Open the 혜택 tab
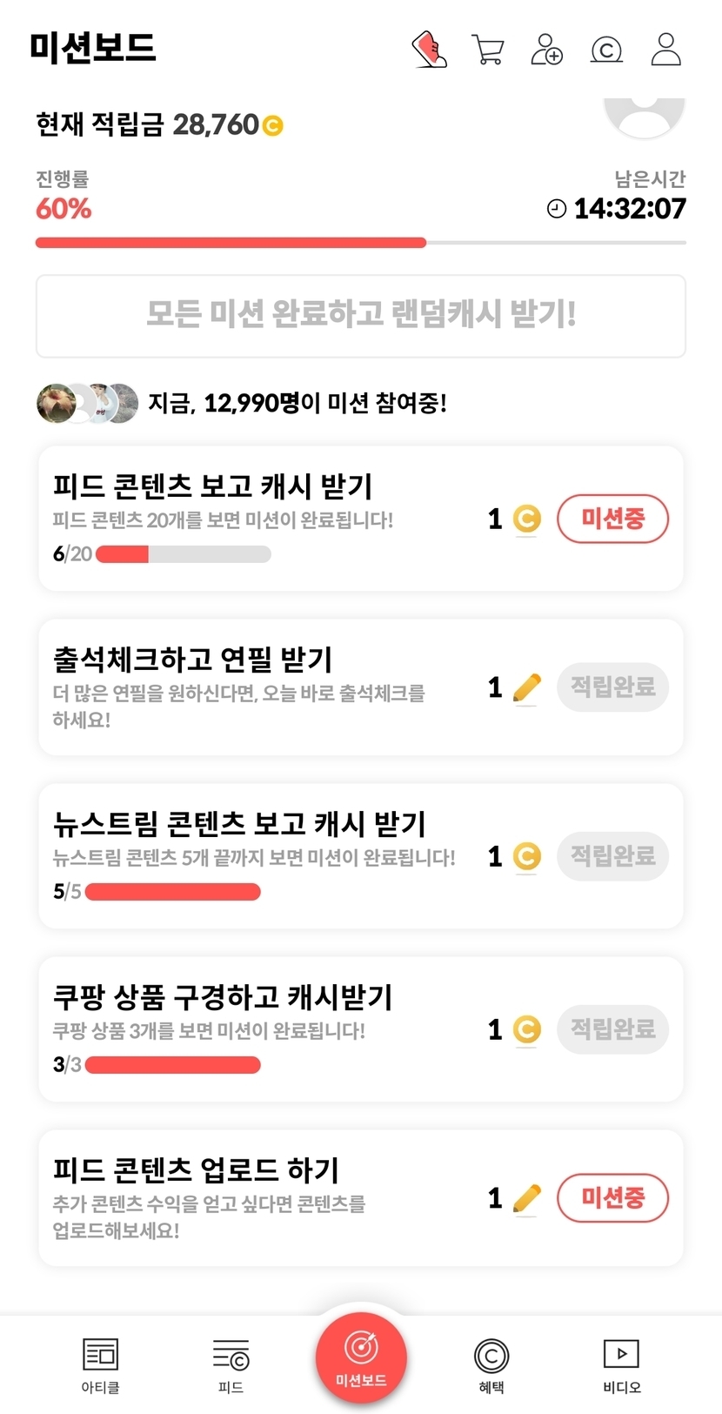 coord(491,1364)
